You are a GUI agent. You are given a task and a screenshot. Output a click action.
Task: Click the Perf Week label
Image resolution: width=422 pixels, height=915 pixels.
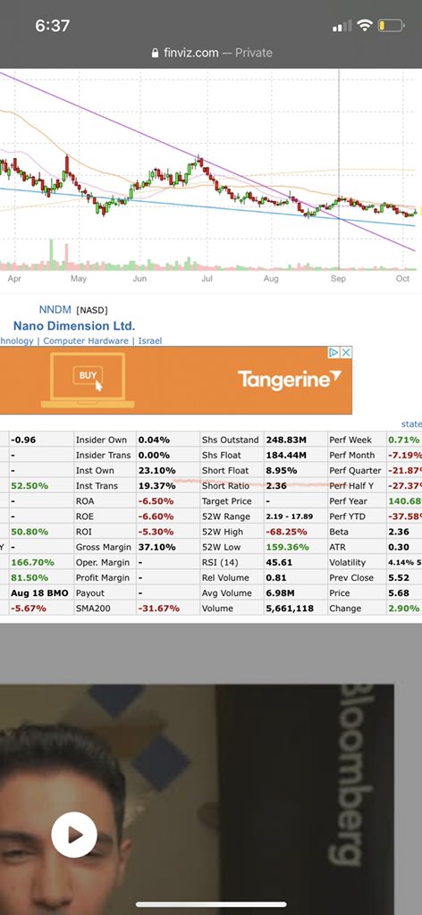click(x=350, y=440)
